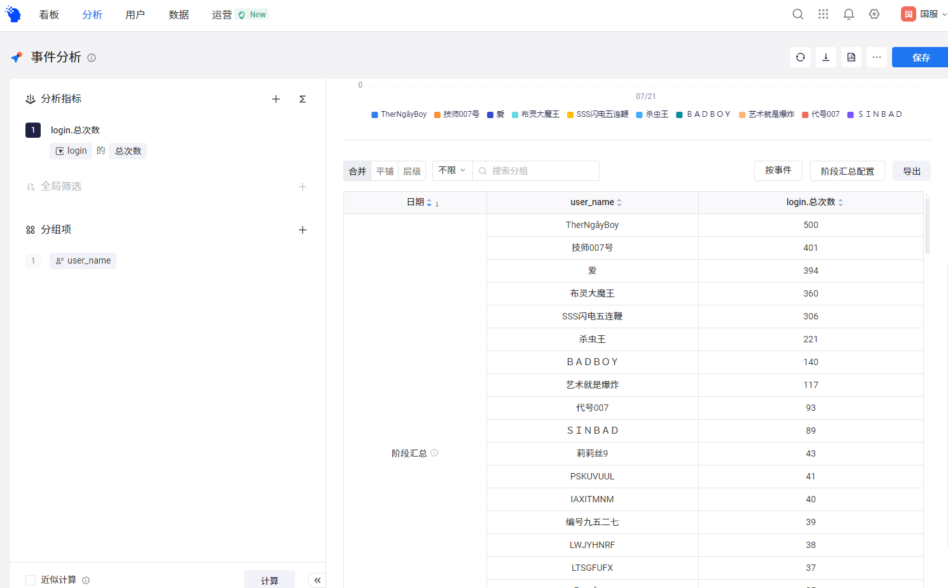Click table cell LWJYHNRF
Image resolution: width=948 pixels, height=588 pixels.
(593, 545)
